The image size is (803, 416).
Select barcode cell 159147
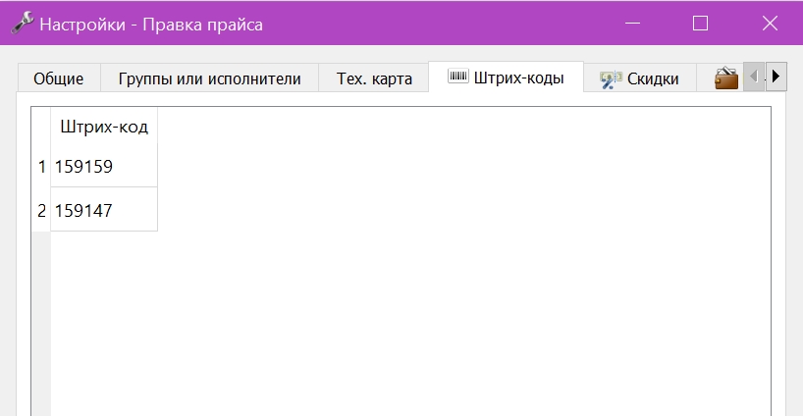coord(104,210)
